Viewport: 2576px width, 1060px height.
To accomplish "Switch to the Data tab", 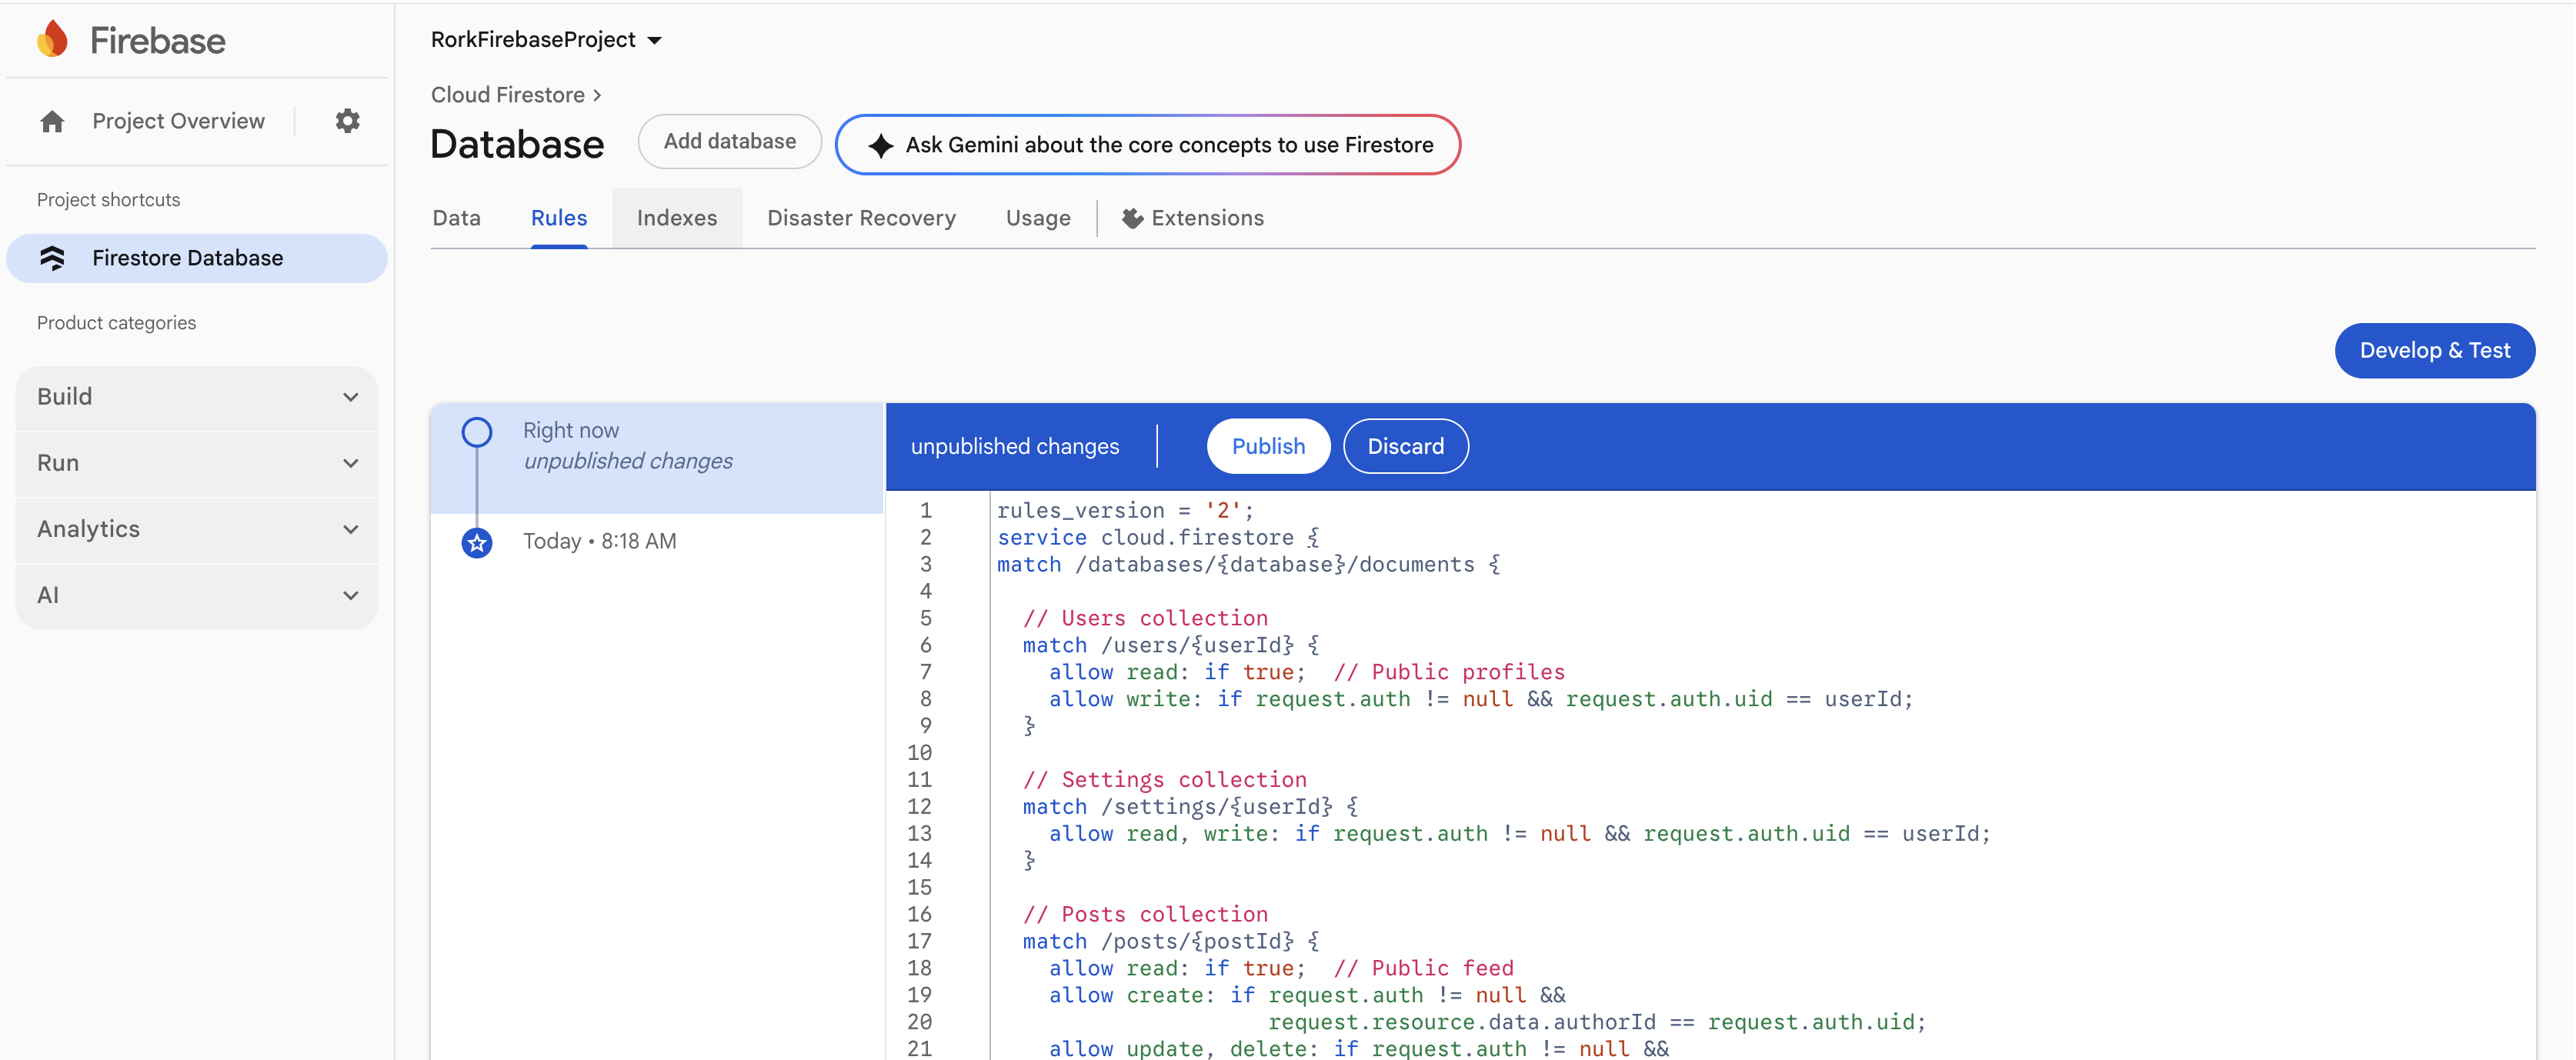I will click(457, 218).
